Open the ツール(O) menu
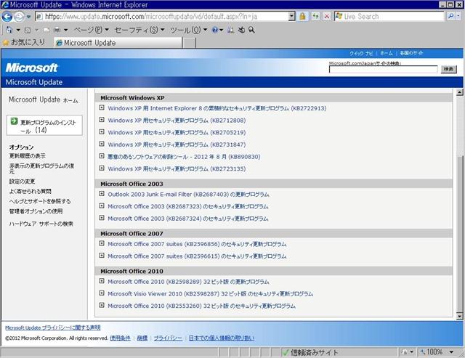This screenshot has width=465, height=358. tap(188, 30)
